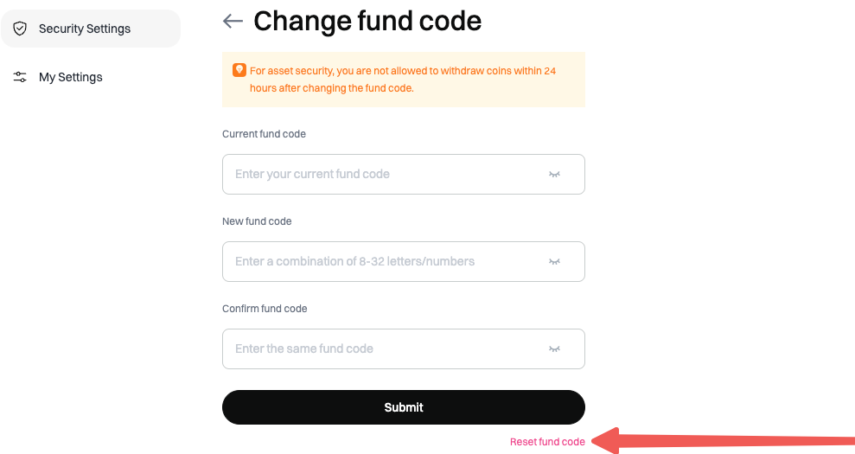
Task: Click the 24-hour withdrawal warning text
Action: click(402, 80)
